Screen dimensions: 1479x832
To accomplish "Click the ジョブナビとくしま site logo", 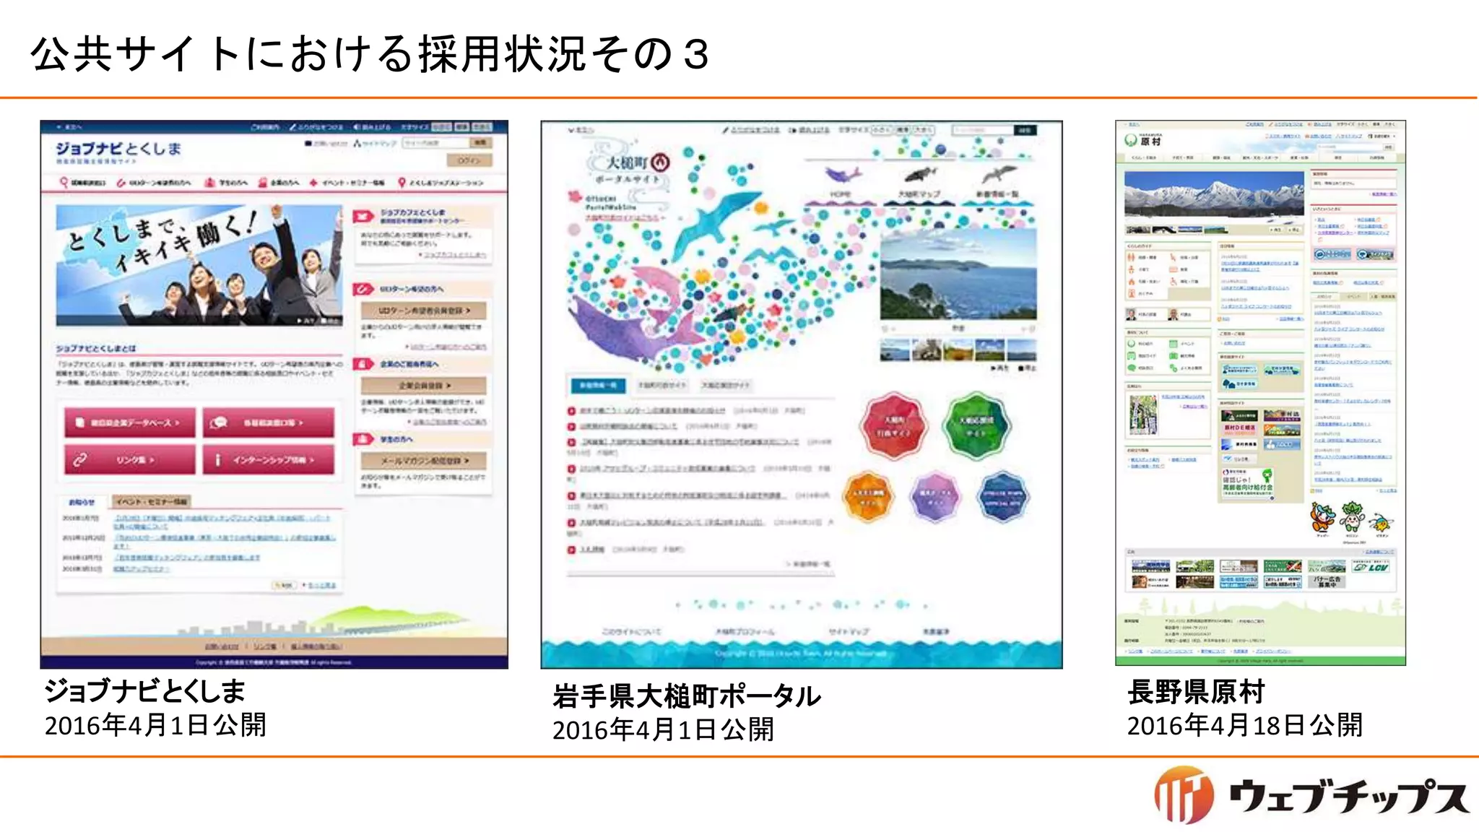I will [118, 152].
